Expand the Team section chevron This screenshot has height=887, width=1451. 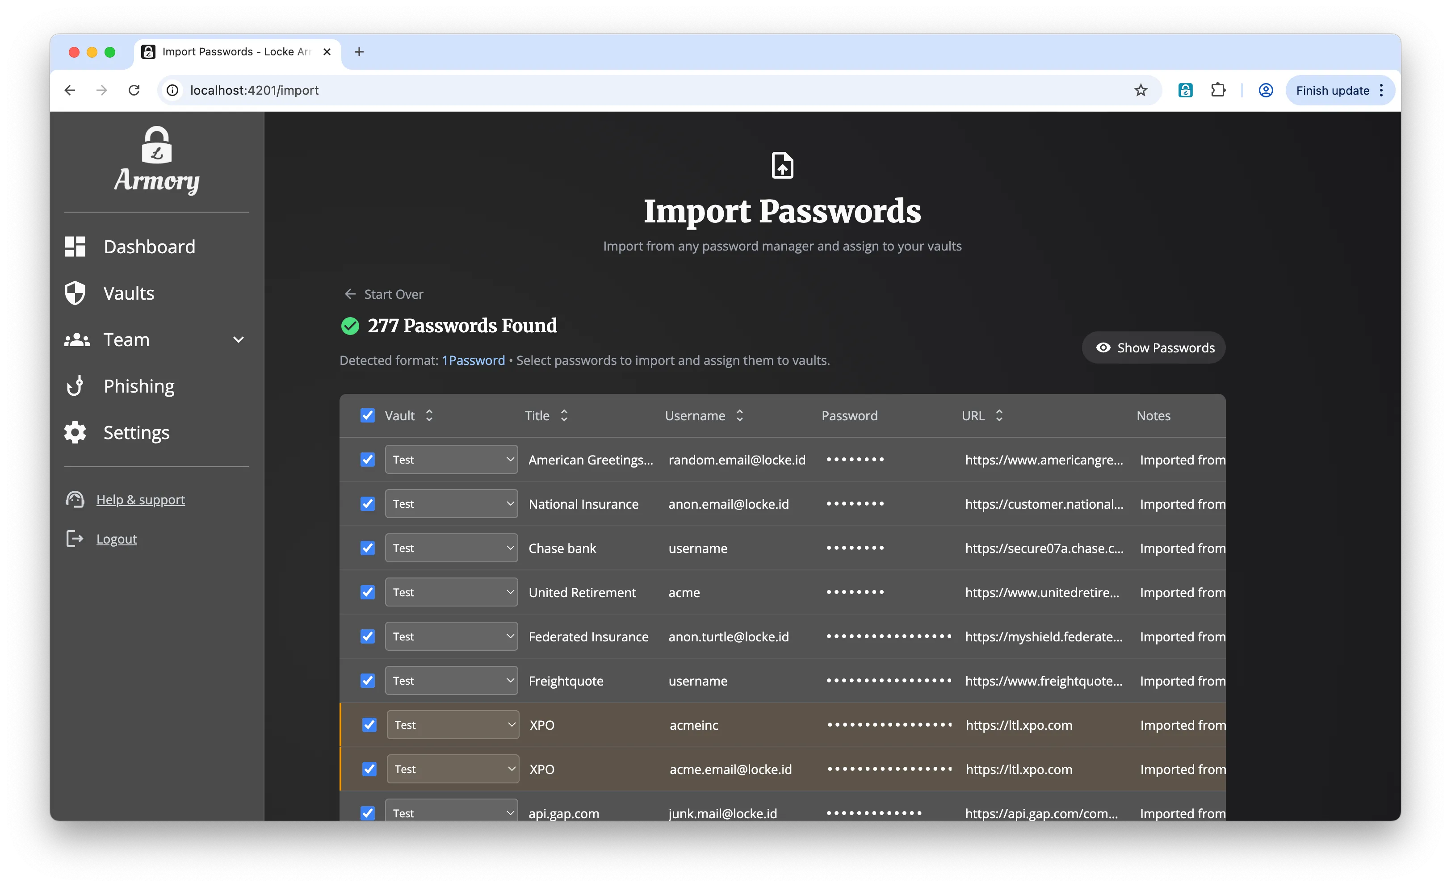pos(238,339)
